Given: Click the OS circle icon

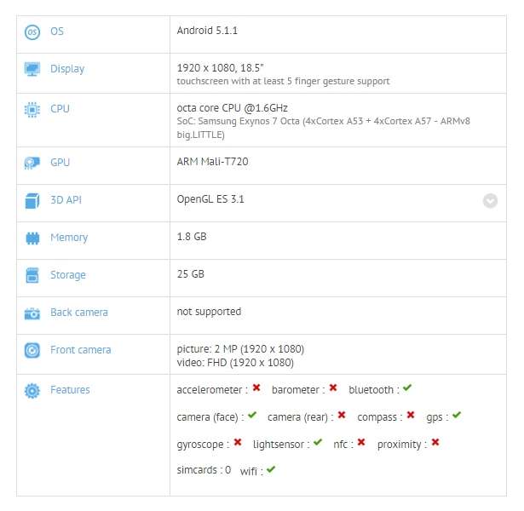Looking at the screenshot, I should pyautogui.click(x=32, y=32).
